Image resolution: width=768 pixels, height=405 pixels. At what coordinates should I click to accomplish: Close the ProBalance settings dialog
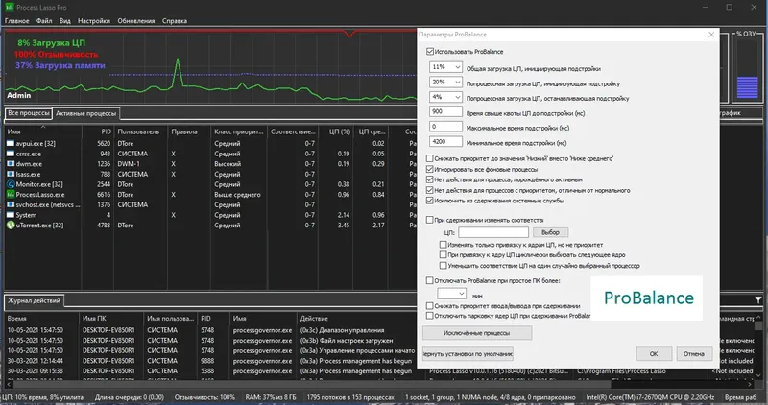tap(711, 35)
